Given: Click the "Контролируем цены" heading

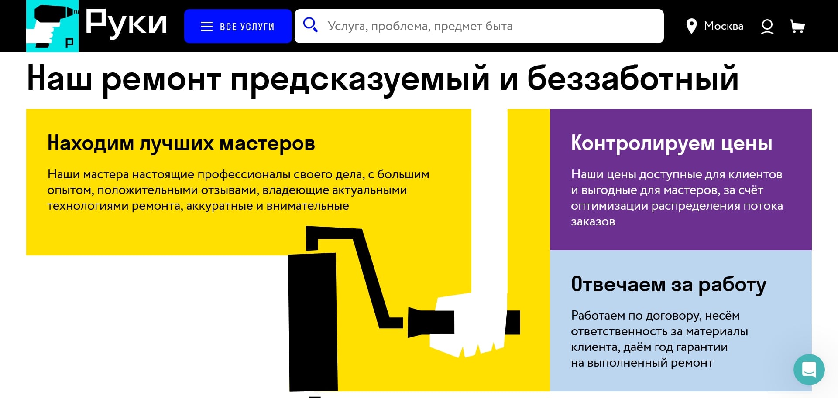Looking at the screenshot, I should coord(671,143).
